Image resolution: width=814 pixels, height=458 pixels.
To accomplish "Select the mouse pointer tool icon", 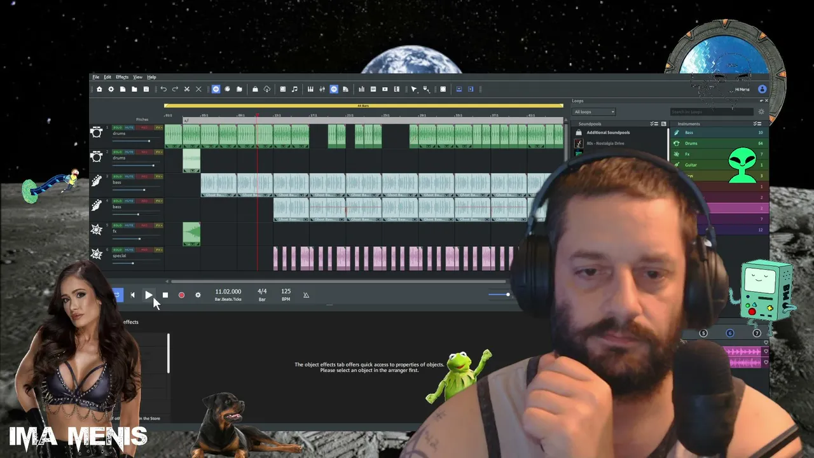I will pyautogui.click(x=413, y=89).
